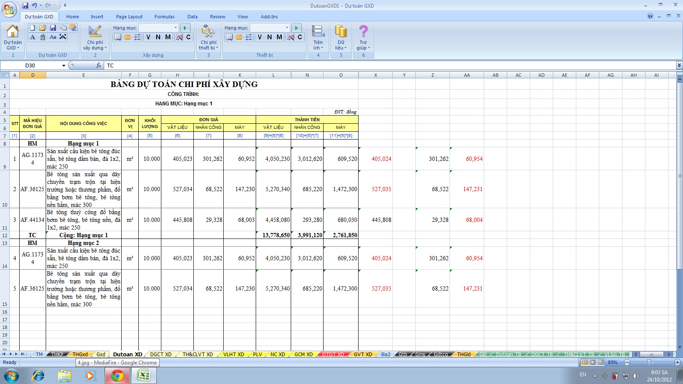Click the settings table icon in Dự toán GXD group
Screen dimensions: 683x384
[x=73, y=28]
